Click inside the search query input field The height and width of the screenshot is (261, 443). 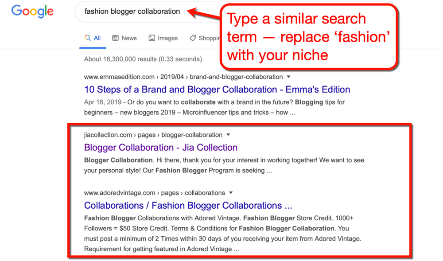click(x=133, y=12)
